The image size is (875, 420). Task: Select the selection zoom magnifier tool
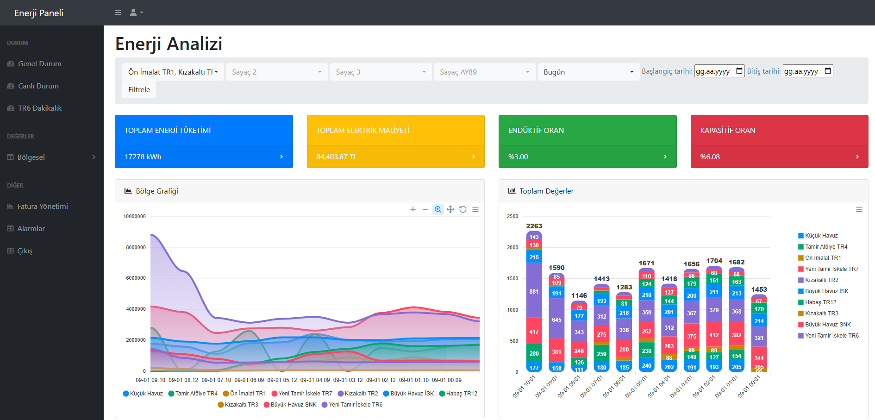click(x=438, y=209)
